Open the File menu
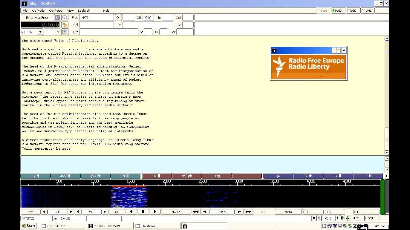 pyautogui.click(x=25, y=11)
